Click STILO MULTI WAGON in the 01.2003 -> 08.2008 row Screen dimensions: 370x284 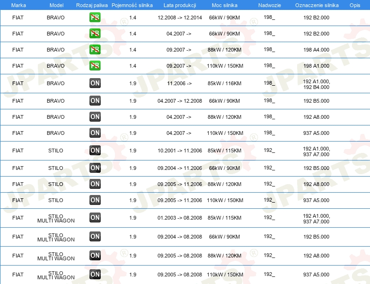[x=56, y=218]
